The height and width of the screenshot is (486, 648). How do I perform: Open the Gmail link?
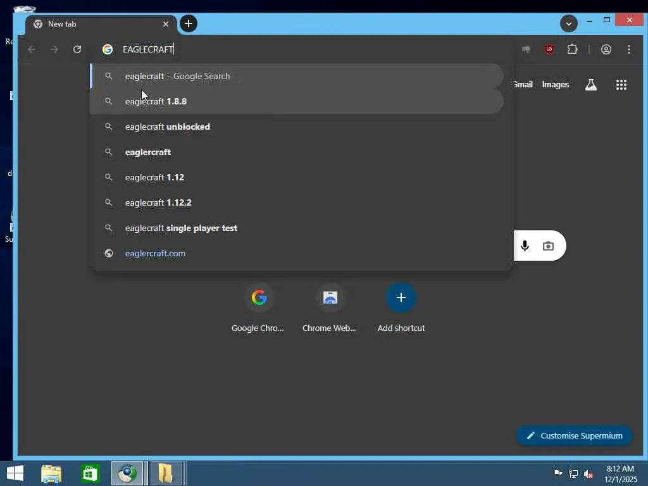coord(523,85)
